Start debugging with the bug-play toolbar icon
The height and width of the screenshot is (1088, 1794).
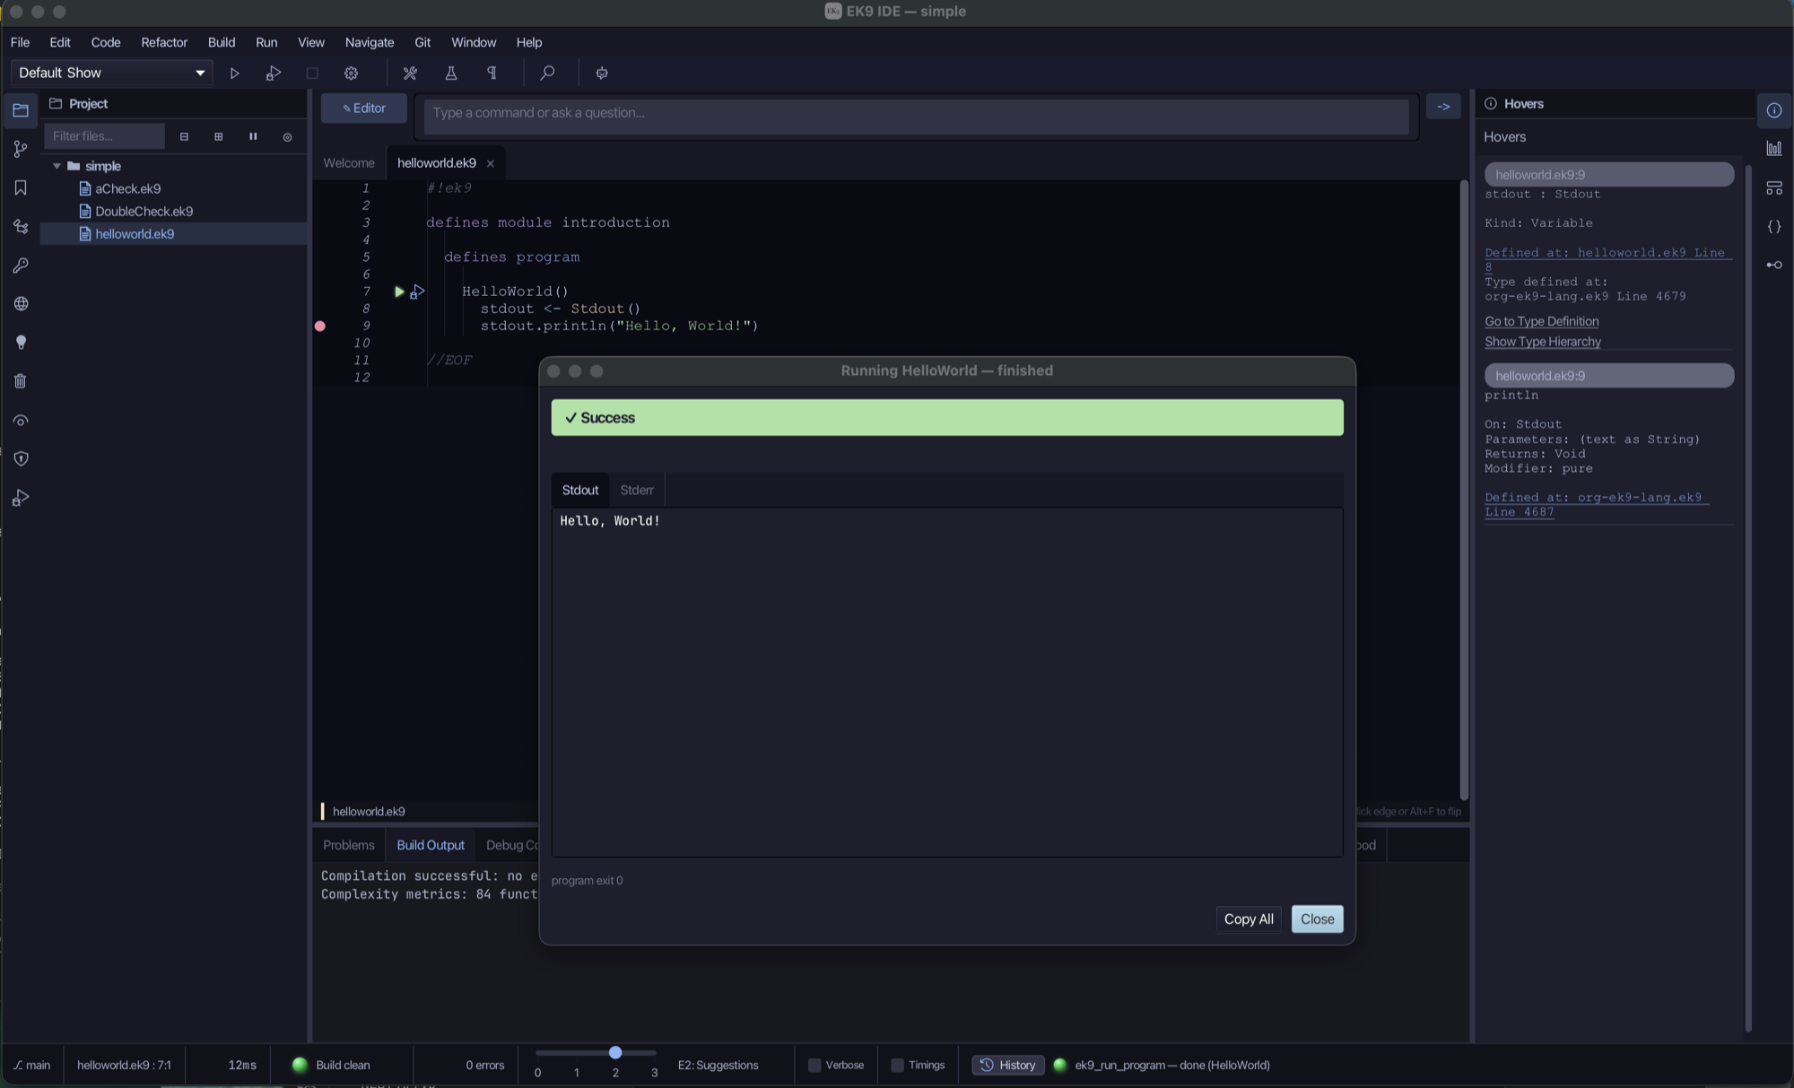click(x=274, y=74)
